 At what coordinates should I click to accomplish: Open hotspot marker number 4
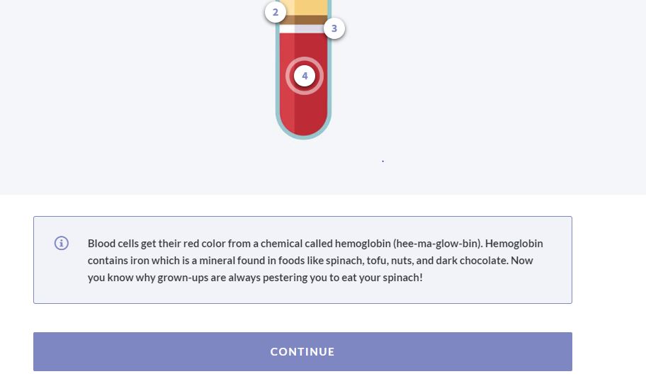coord(305,76)
